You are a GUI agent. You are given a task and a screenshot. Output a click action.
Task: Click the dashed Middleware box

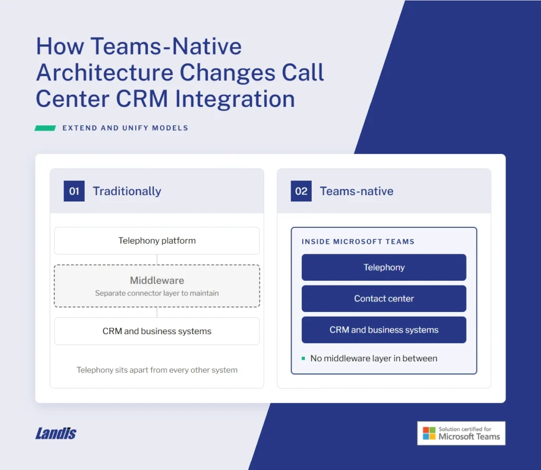[157, 286]
